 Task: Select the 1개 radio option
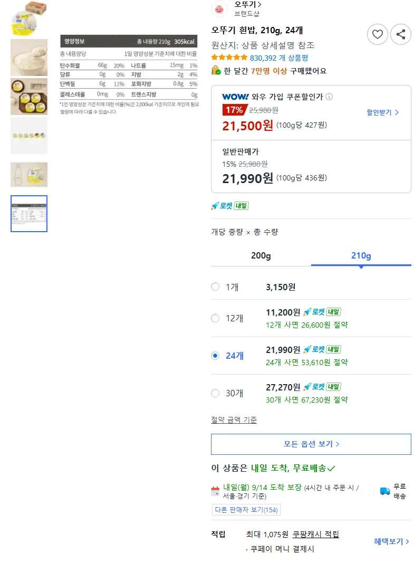(x=215, y=287)
